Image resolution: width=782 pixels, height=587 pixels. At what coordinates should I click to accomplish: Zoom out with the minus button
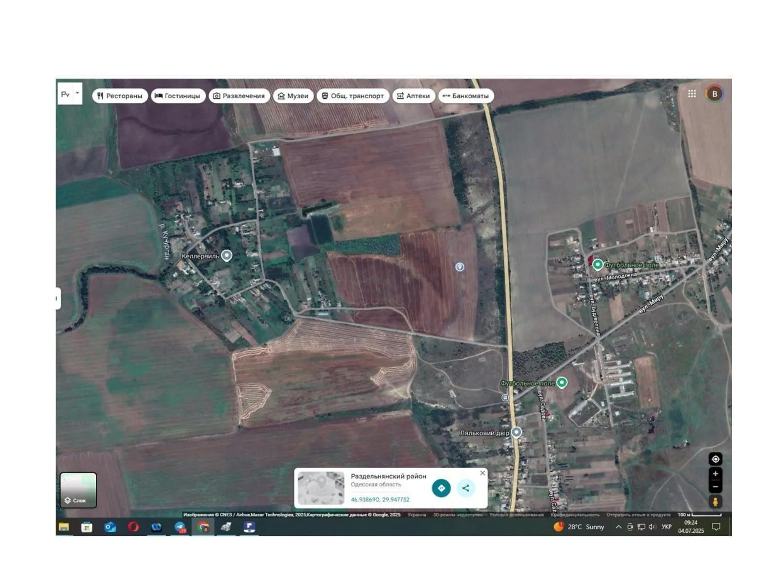[715, 487]
